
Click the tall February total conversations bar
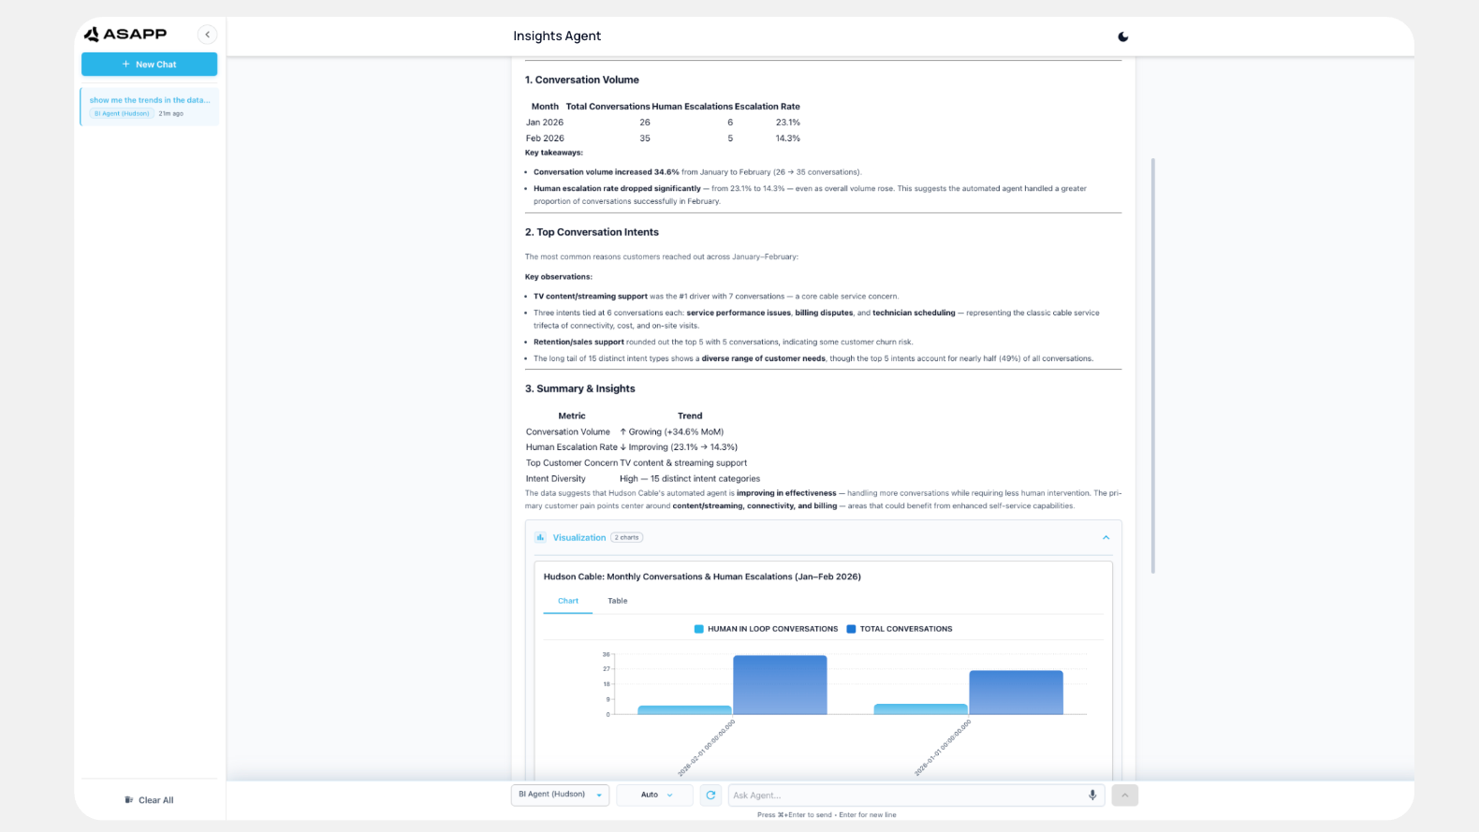click(780, 685)
